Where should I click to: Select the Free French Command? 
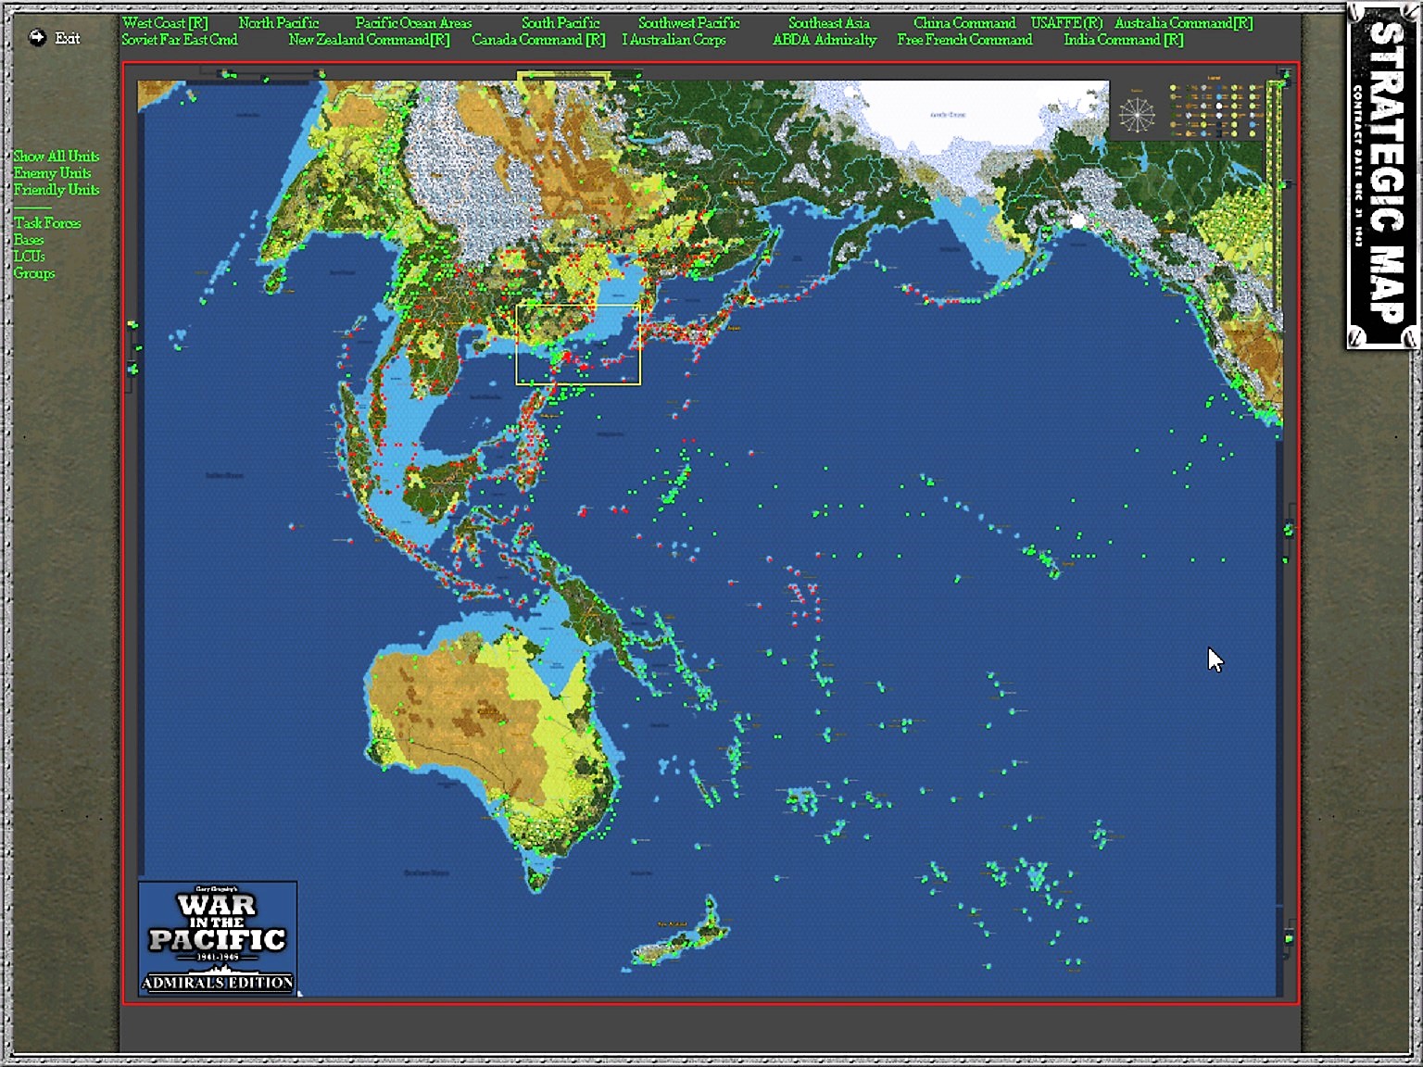(964, 40)
